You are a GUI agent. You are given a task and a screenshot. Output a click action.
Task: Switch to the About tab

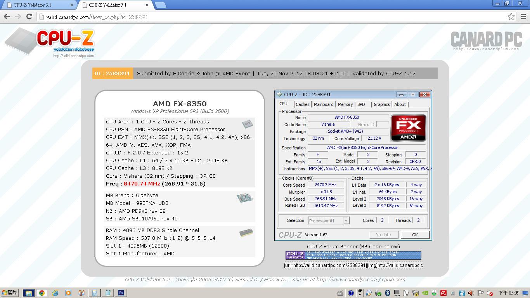[400, 104]
